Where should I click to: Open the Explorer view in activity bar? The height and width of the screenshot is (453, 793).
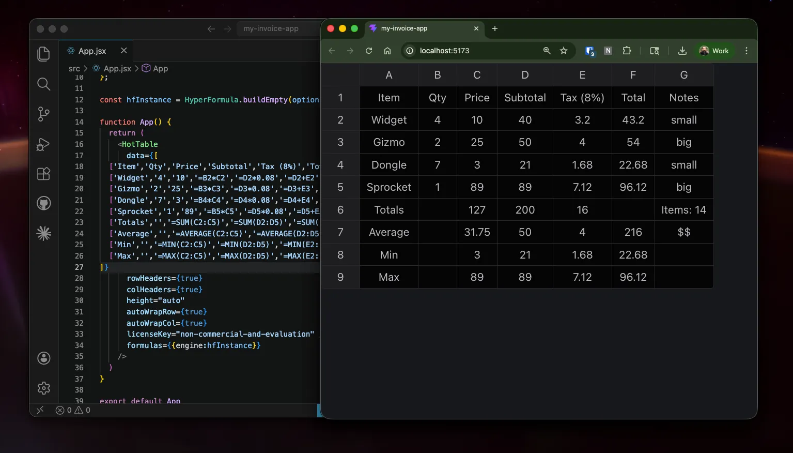pos(44,54)
